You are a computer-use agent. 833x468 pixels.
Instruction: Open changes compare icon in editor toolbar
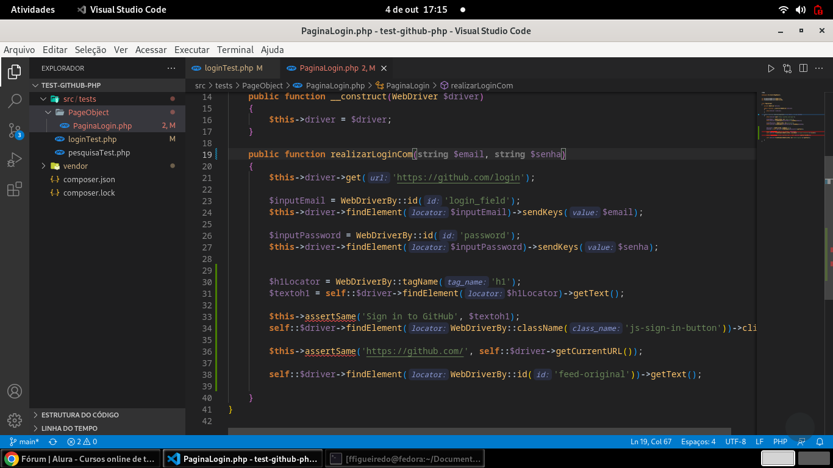[x=787, y=68]
